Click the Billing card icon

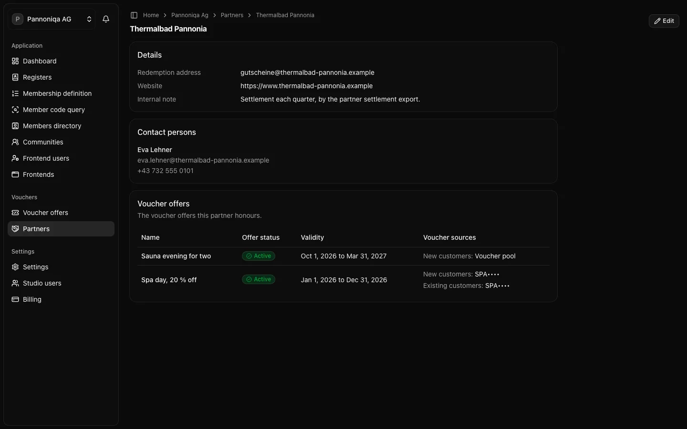tap(15, 299)
